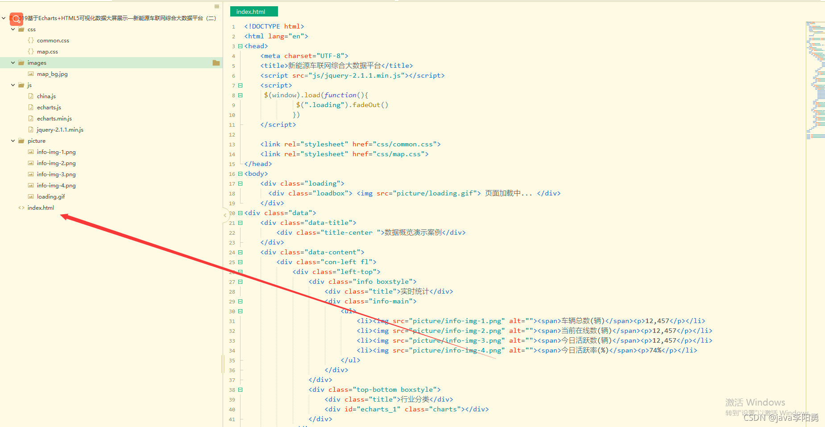Fold the data-content div at line 24
825x427 pixels.
pyautogui.click(x=240, y=252)
